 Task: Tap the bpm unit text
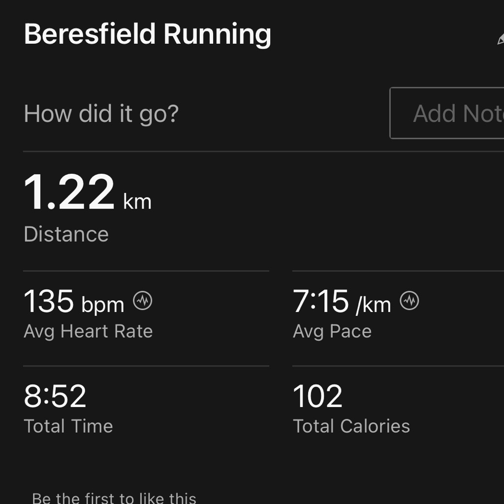tap(103, 305)
